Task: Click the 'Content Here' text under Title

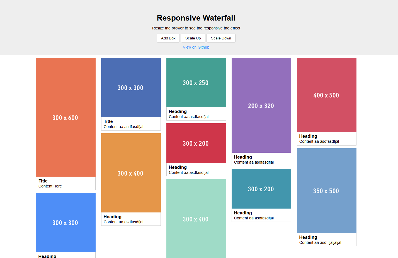Action: [x=50, y=186]
